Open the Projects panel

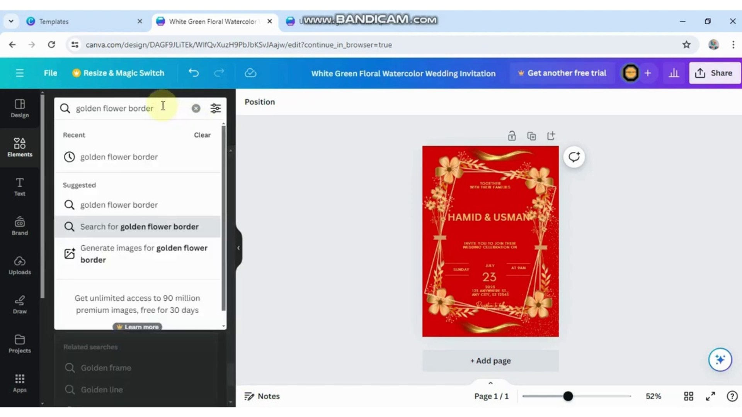pos(19,344)
